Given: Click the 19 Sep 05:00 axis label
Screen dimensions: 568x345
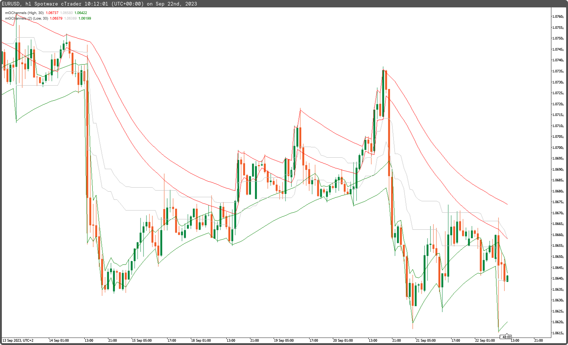Looking at the screenshot, I should [284, 341].
